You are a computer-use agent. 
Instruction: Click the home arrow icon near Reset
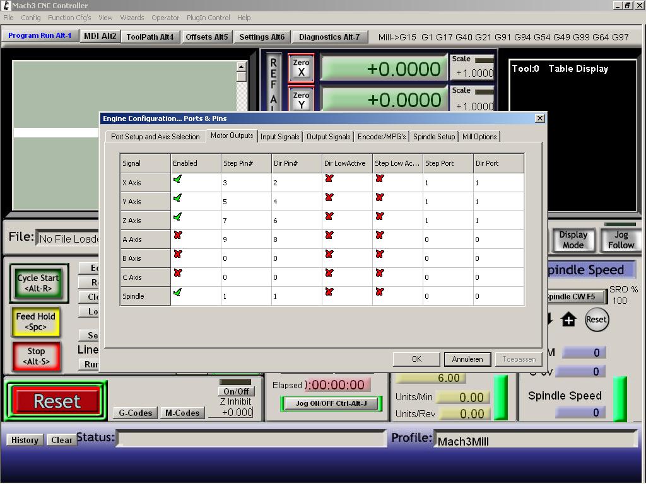[x=568, y=320]
